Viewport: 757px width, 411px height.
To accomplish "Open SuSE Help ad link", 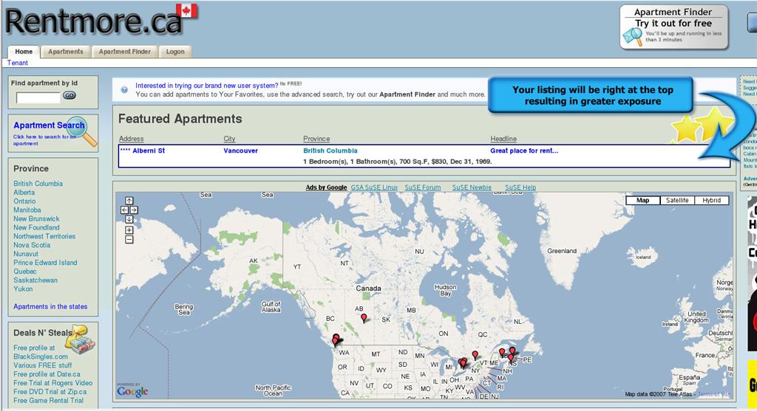I will 520,187.
